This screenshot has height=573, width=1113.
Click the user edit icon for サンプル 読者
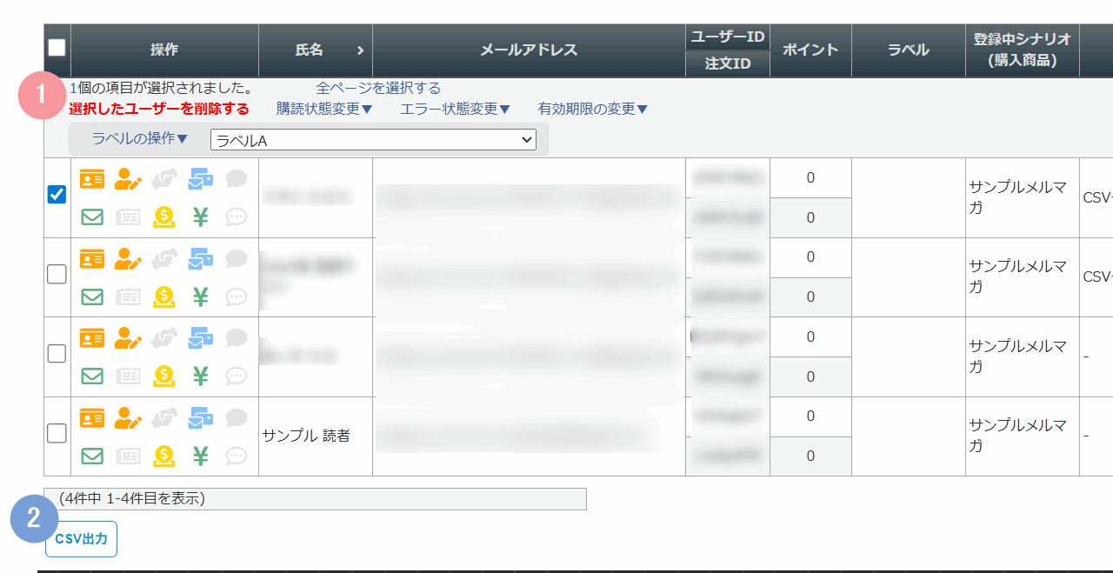tap(128, 418)
